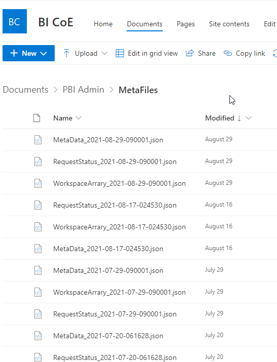Go to the Home navigation tab

103,24
